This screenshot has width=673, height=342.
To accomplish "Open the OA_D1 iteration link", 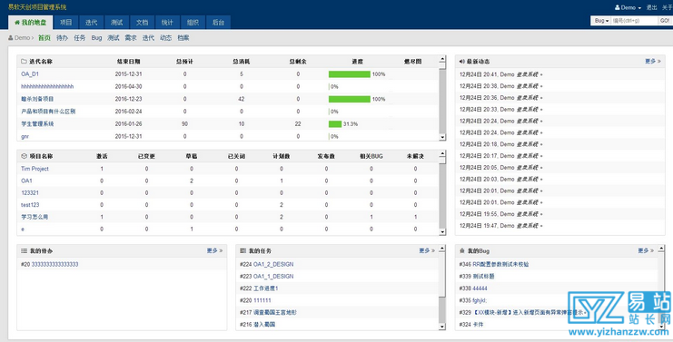I will [30, 73].
